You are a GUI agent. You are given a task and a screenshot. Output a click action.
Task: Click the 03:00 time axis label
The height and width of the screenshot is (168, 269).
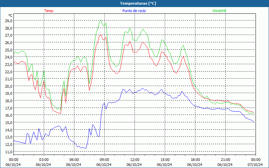click(x=44, y=160)
